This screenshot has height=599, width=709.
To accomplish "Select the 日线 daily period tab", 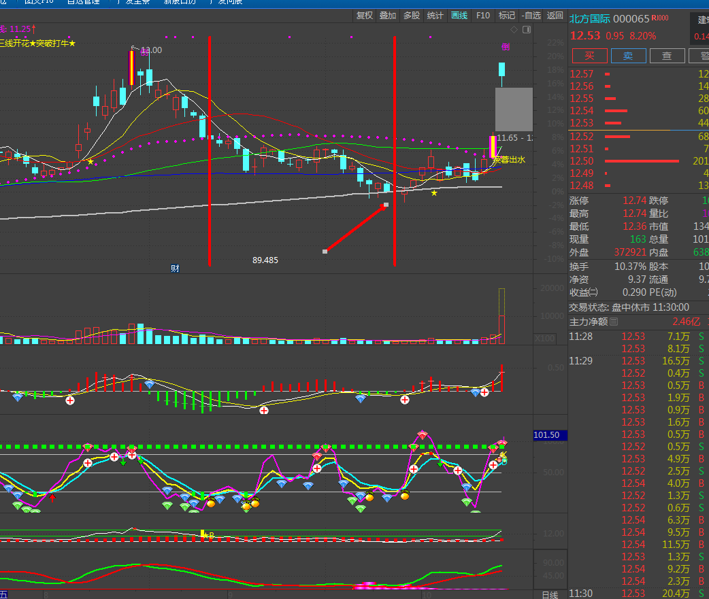I will pyautogui.click(x=550, y=594).
